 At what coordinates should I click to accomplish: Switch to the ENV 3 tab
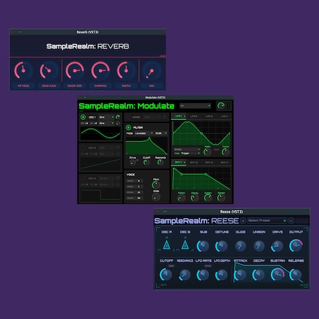pyautogui.click(x=209, y=162)
